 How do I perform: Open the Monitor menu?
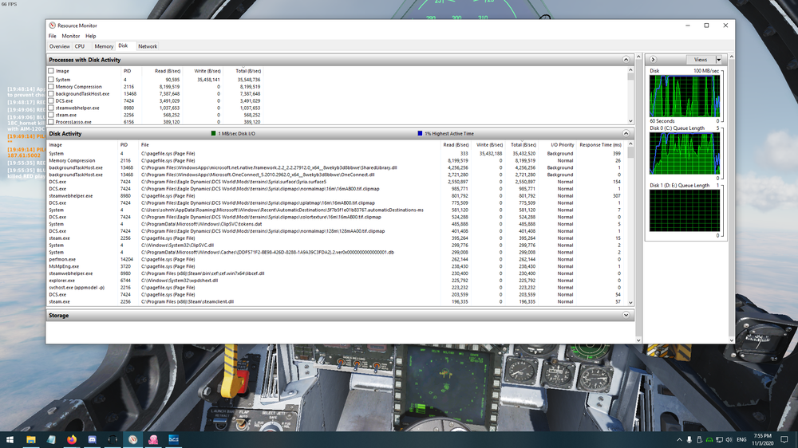[x=71, y=36]
